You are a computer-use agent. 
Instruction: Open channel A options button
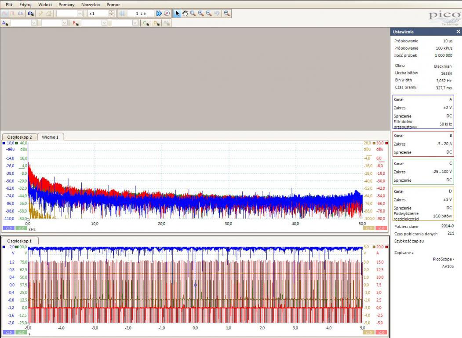[x=4, y=23]
